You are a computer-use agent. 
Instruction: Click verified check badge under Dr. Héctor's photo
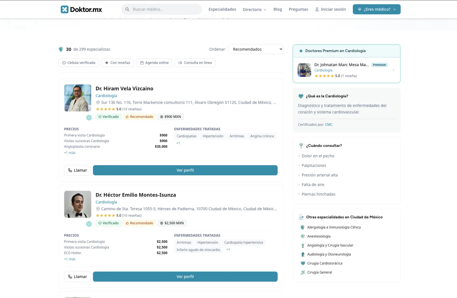(x=89, y=224)
